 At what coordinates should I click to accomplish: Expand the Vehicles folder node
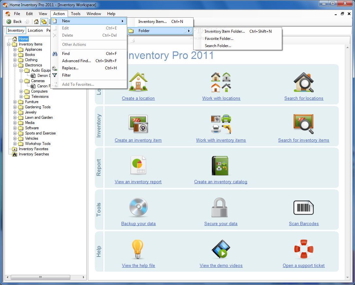[15, 138]
